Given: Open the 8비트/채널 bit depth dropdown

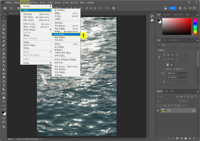Looking at the screenshot, I should pos(177,77).
